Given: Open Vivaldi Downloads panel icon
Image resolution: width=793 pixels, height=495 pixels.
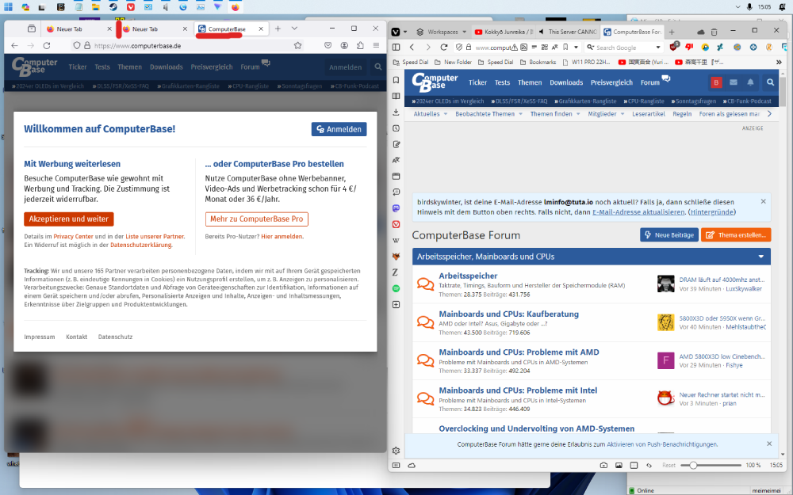Looking at the screenshot, I should pyautogui.click(x=396, y=112).
